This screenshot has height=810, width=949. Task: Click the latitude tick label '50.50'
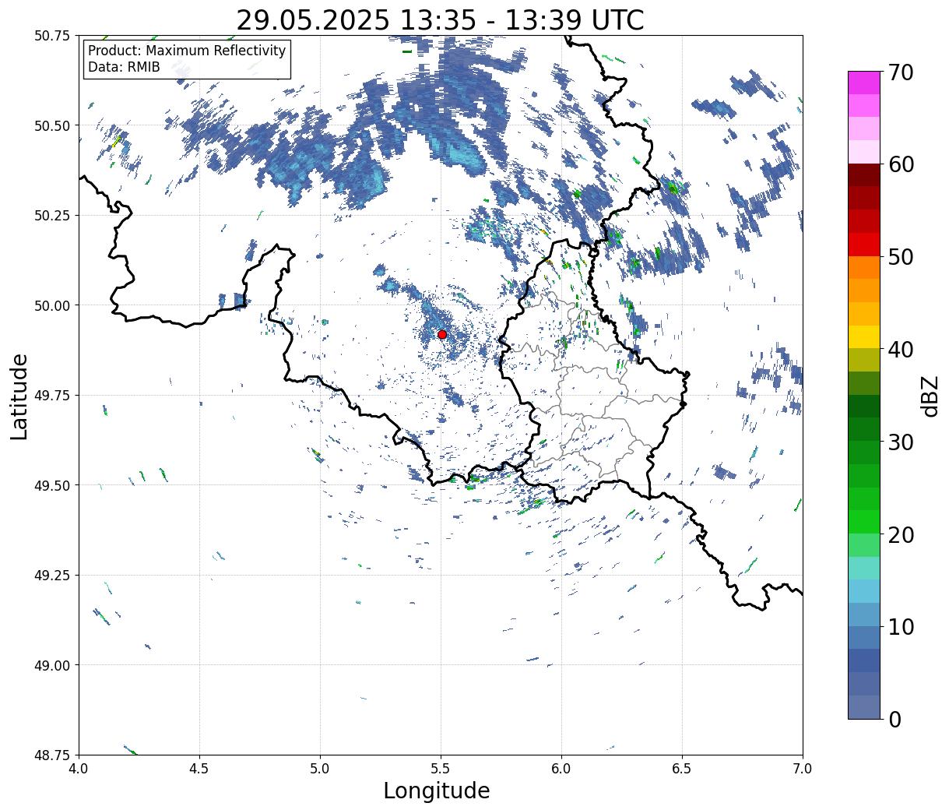(52, 125)
